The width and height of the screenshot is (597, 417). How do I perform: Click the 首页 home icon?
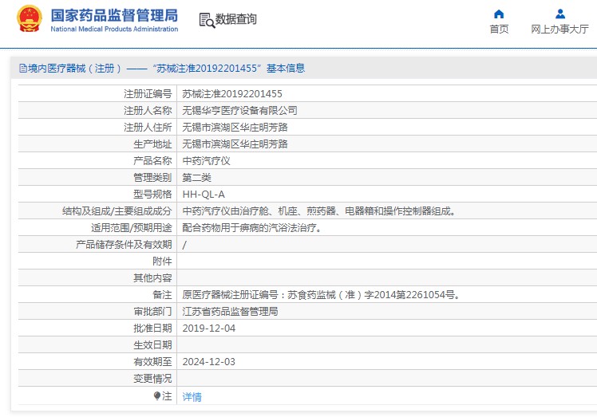coord(499,14)
